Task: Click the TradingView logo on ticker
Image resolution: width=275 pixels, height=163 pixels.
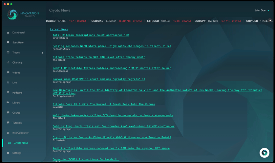Action: pyautogui.click(x=270, y=20)
